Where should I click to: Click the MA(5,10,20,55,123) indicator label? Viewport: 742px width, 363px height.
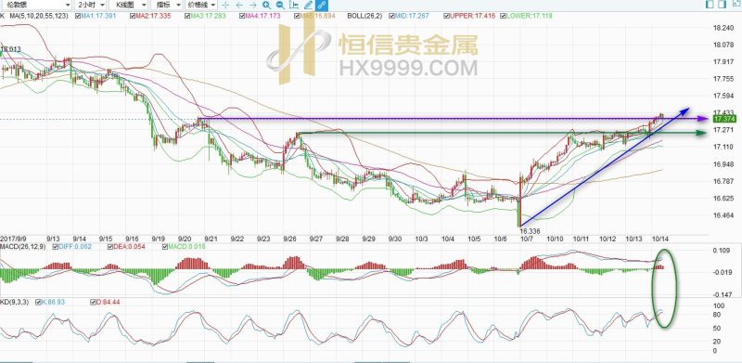tap(39, 16)
